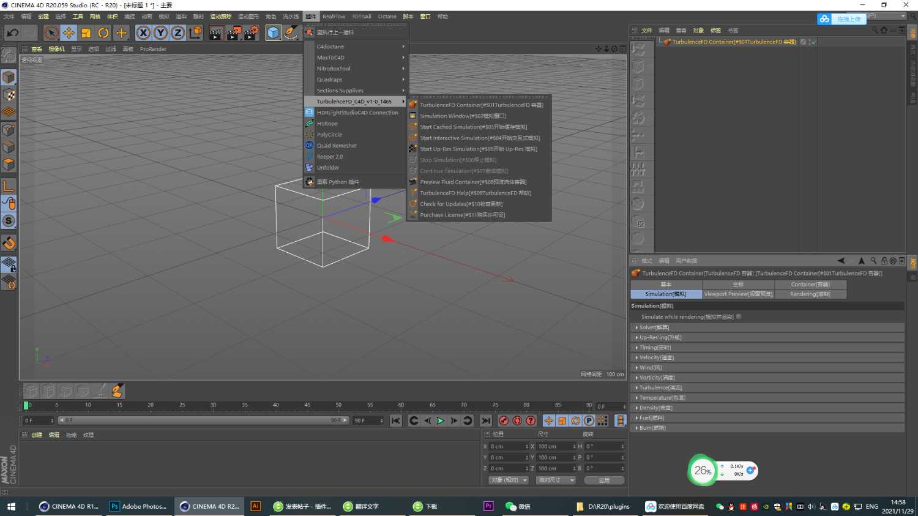Expand the Solver section
918x516 pixels.
(767, 327)
